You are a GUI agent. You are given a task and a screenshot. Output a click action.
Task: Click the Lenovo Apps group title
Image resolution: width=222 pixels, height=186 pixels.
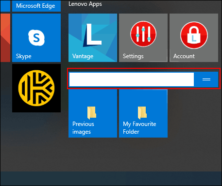coord(85,4)
